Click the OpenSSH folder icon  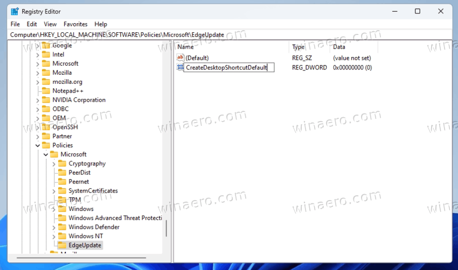click(46, 127)
